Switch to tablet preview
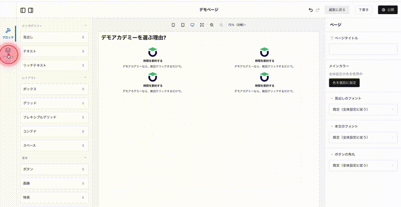This screenshot has width=401, height=207. (x=183, y=25)
